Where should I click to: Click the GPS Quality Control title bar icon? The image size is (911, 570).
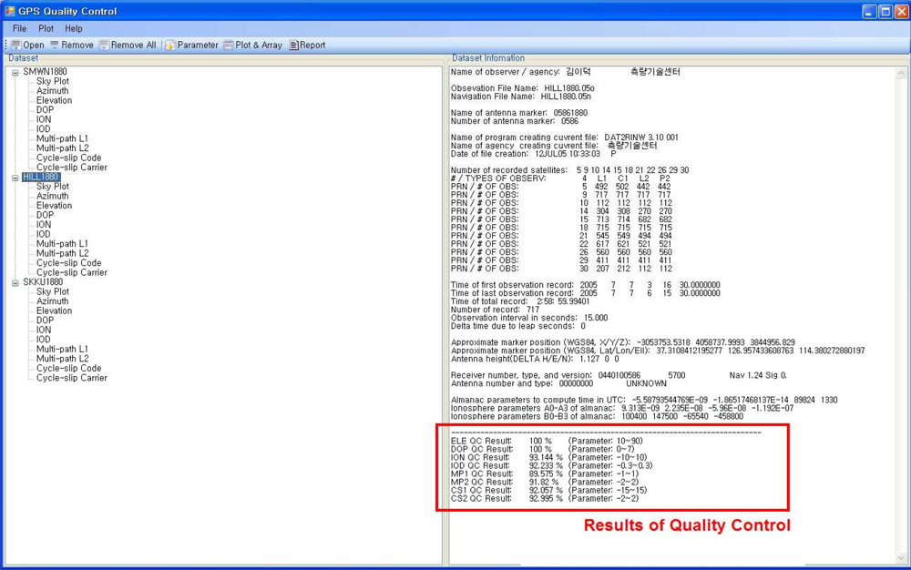click(9, 12)
